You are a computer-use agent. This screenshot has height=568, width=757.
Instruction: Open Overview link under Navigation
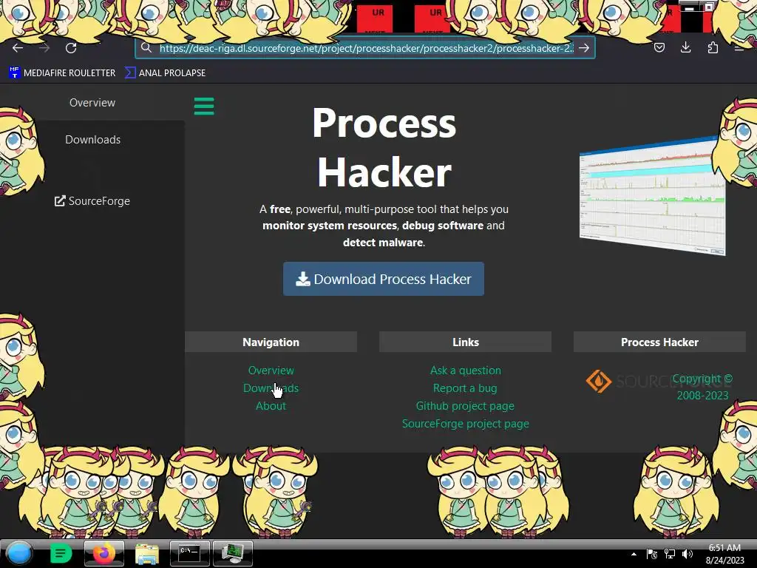coord(271,371)
